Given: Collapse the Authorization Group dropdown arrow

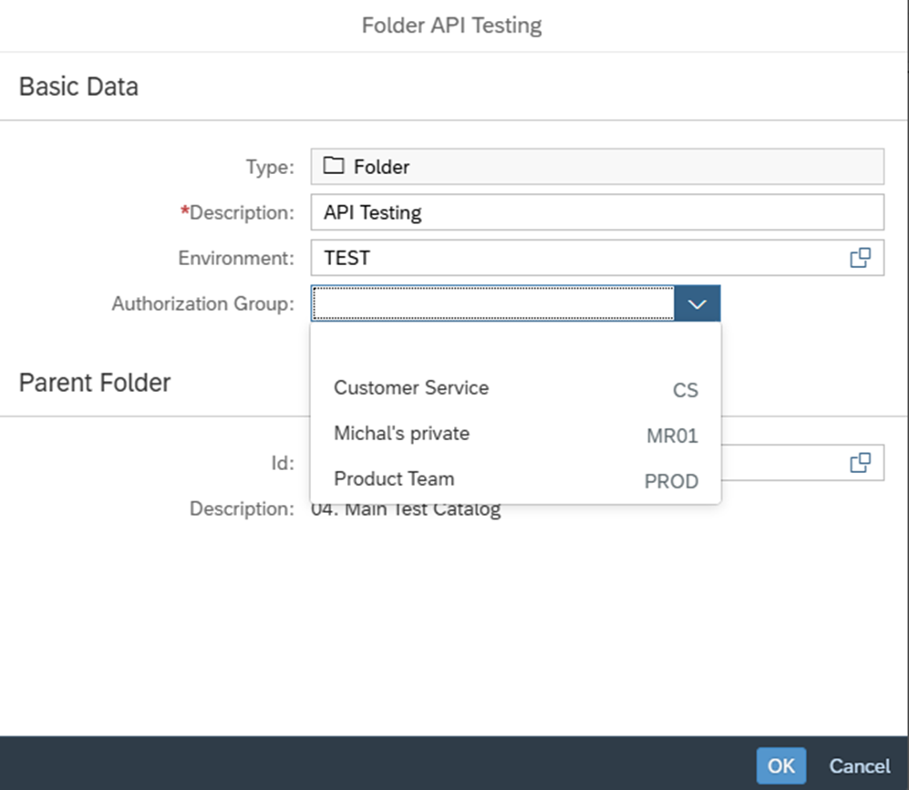Looking at the screenshot, I should pyautogui.click(x=697, y=303).
